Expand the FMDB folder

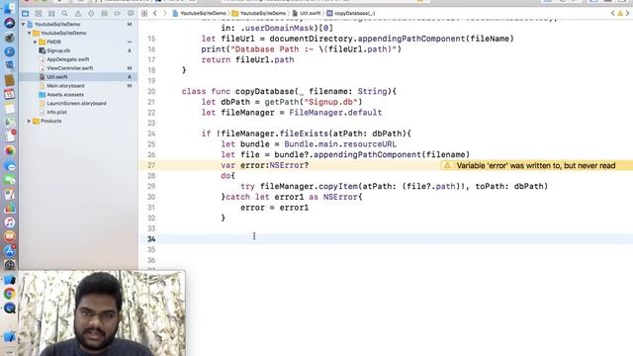36,42
